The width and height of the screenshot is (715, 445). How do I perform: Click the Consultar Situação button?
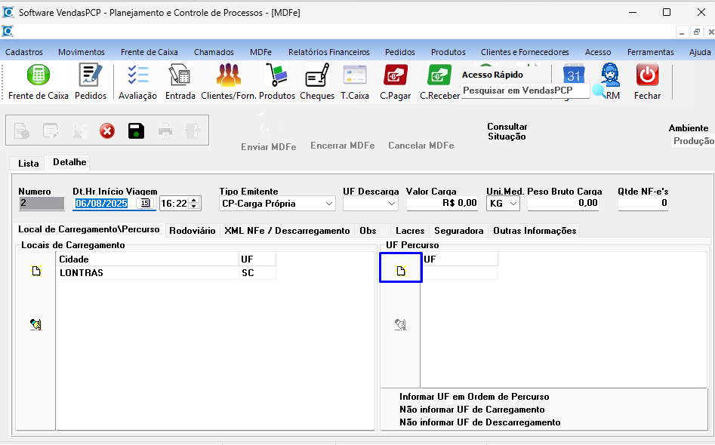point(507,132)
